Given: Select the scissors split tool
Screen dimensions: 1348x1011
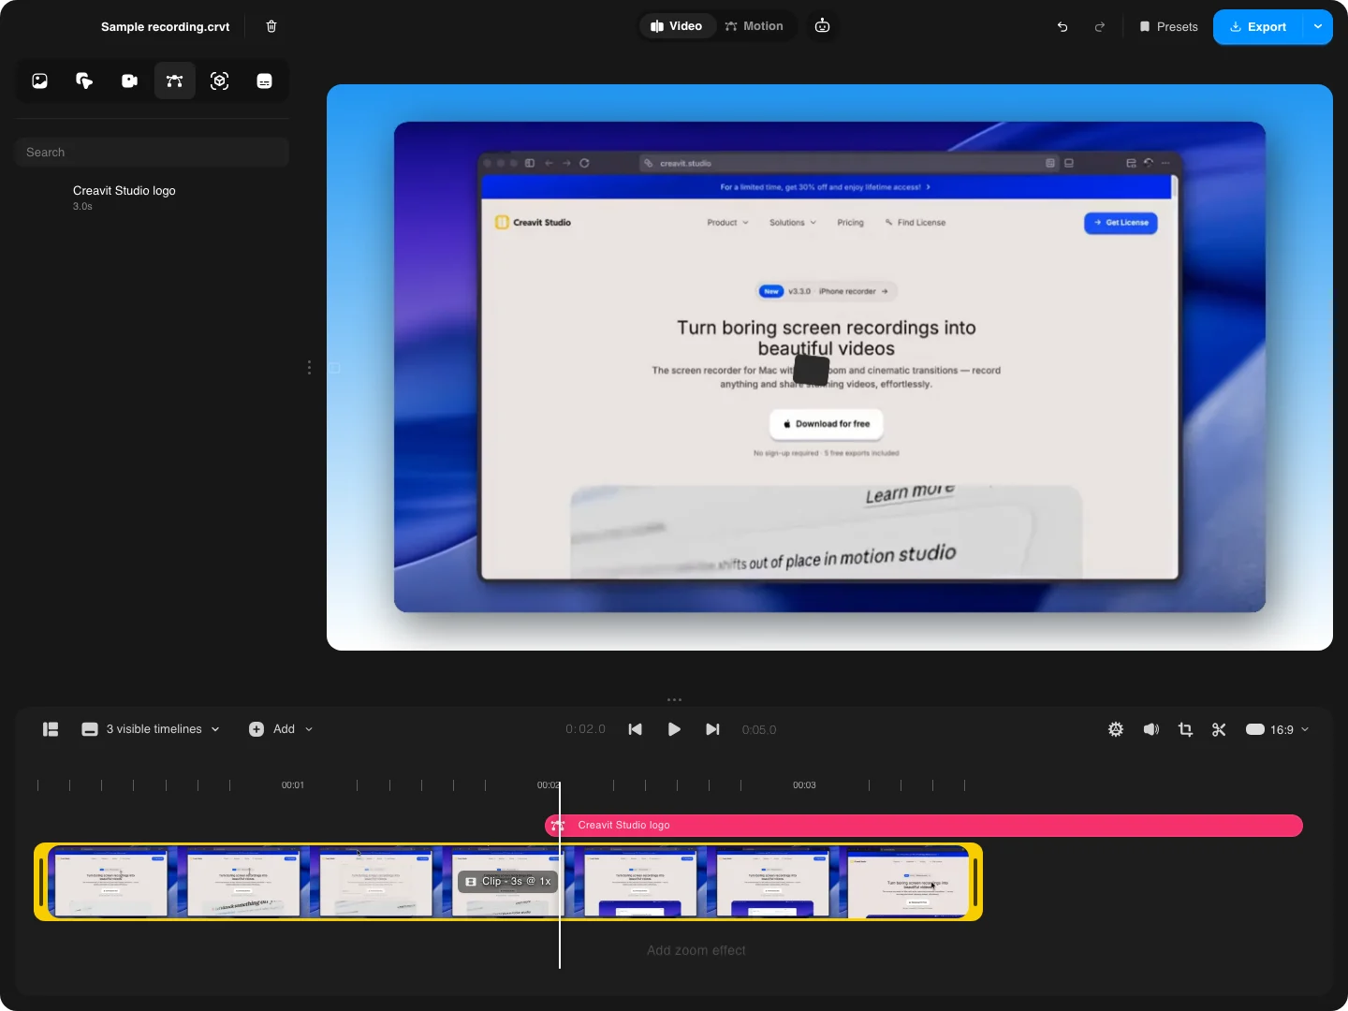Looking at the screenshot, I should click(x=1219, y=729).
